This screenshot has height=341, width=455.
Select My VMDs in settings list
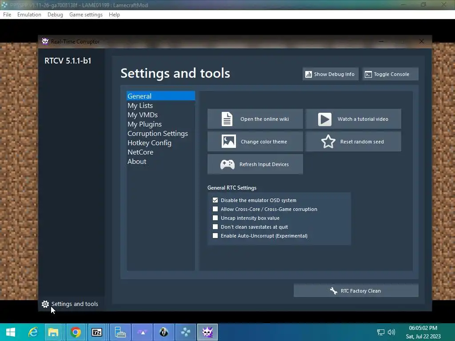[x=161, y=115]
